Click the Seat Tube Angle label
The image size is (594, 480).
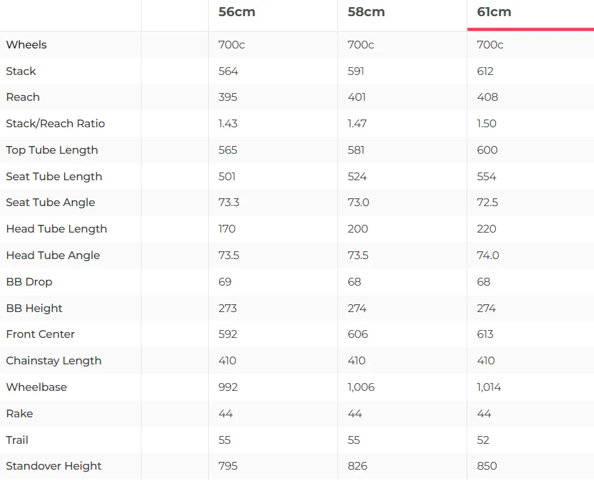[50, 202]
